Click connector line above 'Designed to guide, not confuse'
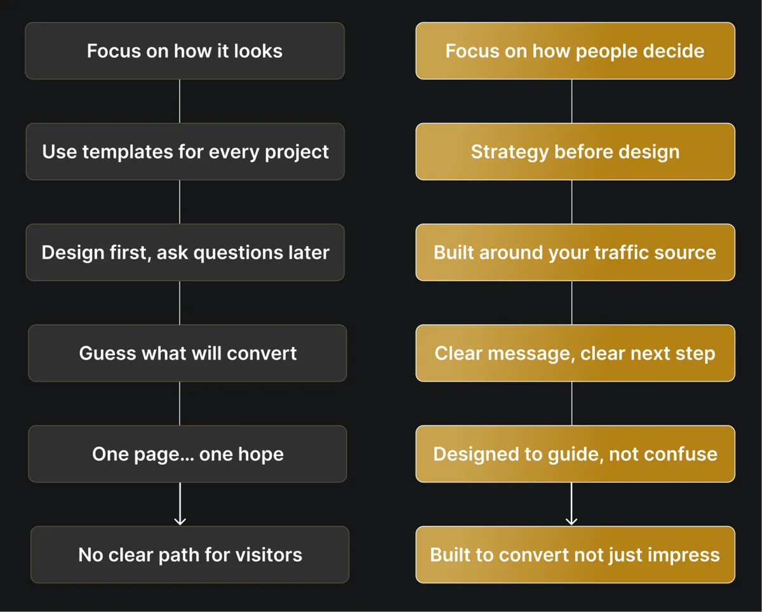This screenshot has width=762, height=612. tap(572, 403)
